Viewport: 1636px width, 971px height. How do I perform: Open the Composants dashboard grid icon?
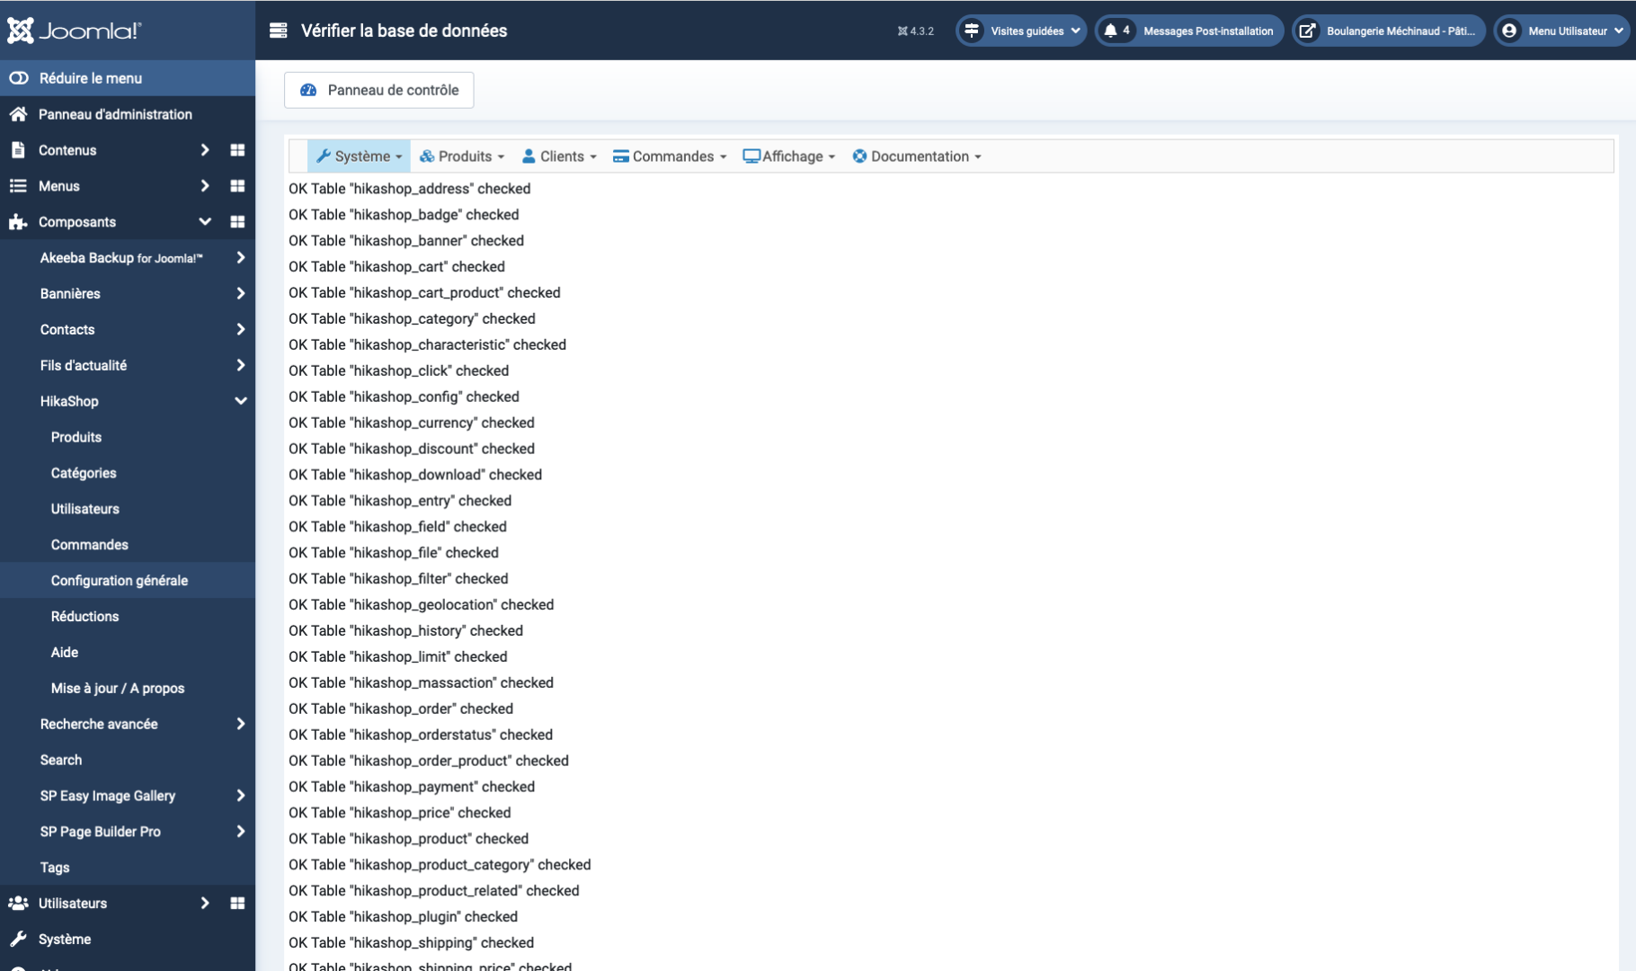click(237, 222)
